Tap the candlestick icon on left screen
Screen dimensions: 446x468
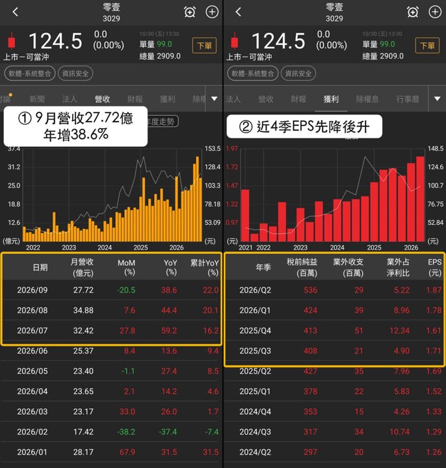(x=12, y=41)
